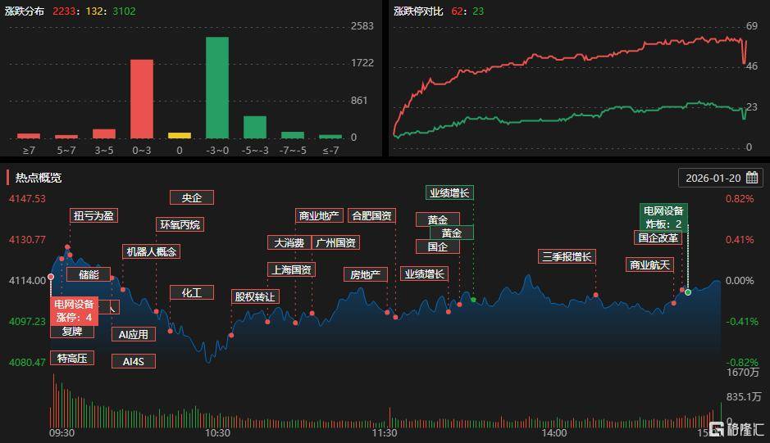Select the tall green -3~0 distribution bar
The height and width of the screenshot is (443, 770).
coord(217,88)
